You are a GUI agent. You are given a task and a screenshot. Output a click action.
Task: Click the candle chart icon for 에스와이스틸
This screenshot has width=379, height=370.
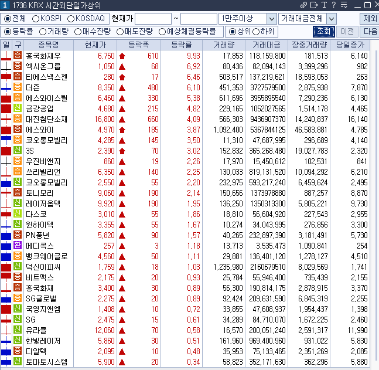click(6, 98)
